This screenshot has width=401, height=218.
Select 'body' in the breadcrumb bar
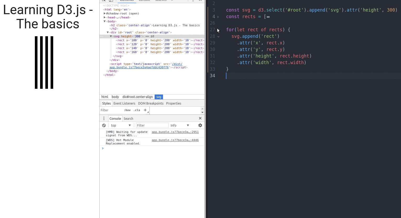click(x=115, y=97)
